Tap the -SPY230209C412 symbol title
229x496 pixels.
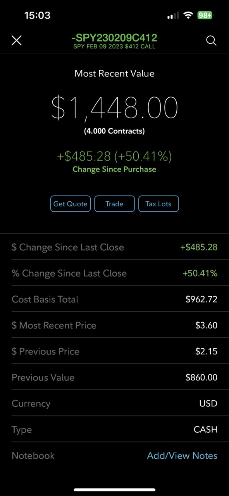[x=114, y=38]
